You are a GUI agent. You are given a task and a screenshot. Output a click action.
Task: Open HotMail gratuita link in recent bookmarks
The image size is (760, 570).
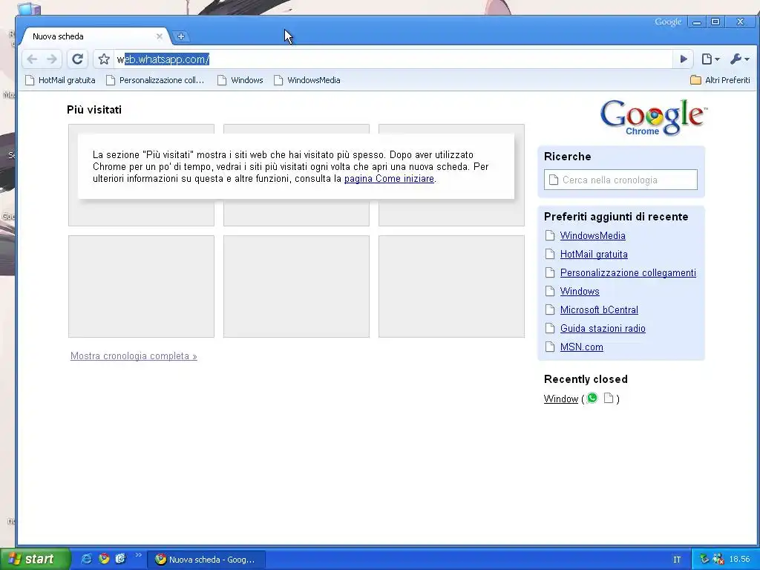594,254
